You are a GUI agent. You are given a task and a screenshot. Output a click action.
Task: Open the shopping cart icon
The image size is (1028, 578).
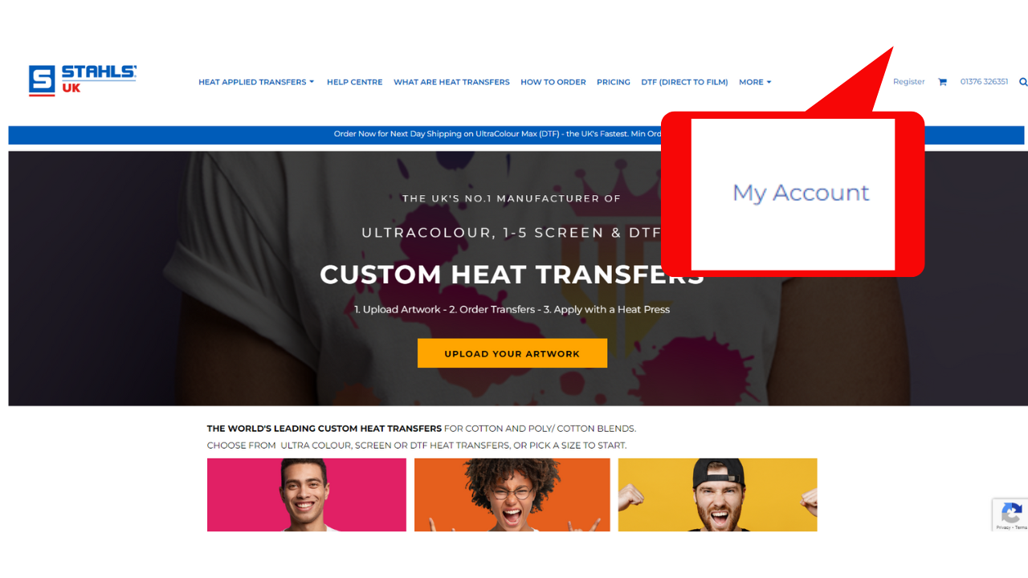coord(942,82)
